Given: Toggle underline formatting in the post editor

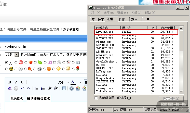Looking at the screenshot, I should point(22,82).
